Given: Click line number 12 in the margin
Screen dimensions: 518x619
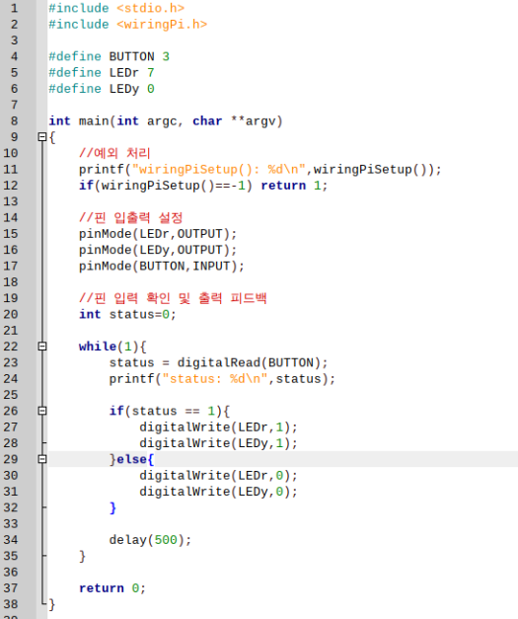Looking at the screenshot, I should coord(11,186).
